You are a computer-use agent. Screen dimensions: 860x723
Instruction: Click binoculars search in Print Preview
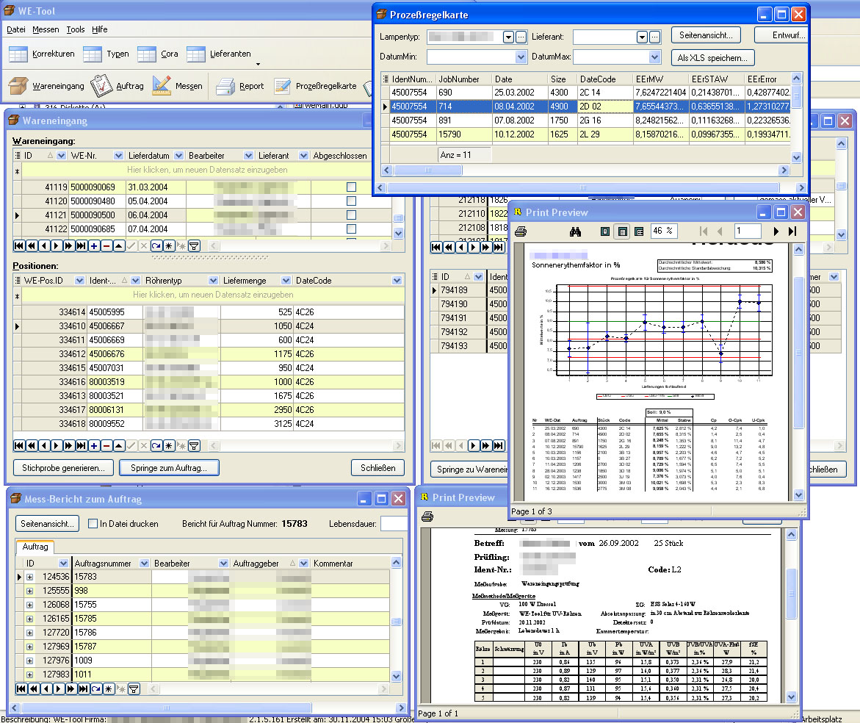(x=575, y=231)
